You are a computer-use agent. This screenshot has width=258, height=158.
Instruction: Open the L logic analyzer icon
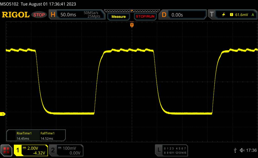159,150
